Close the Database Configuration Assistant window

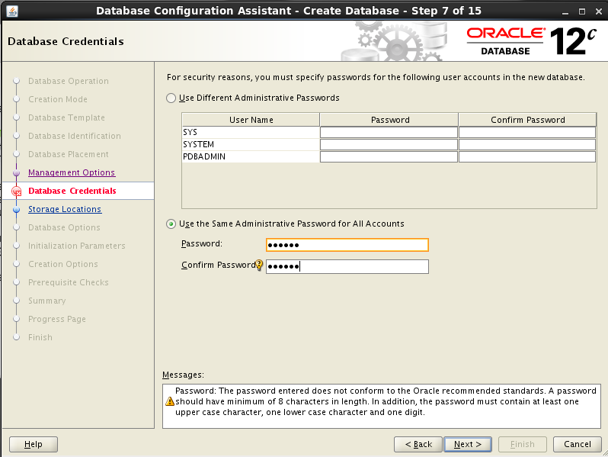[598, 11]
